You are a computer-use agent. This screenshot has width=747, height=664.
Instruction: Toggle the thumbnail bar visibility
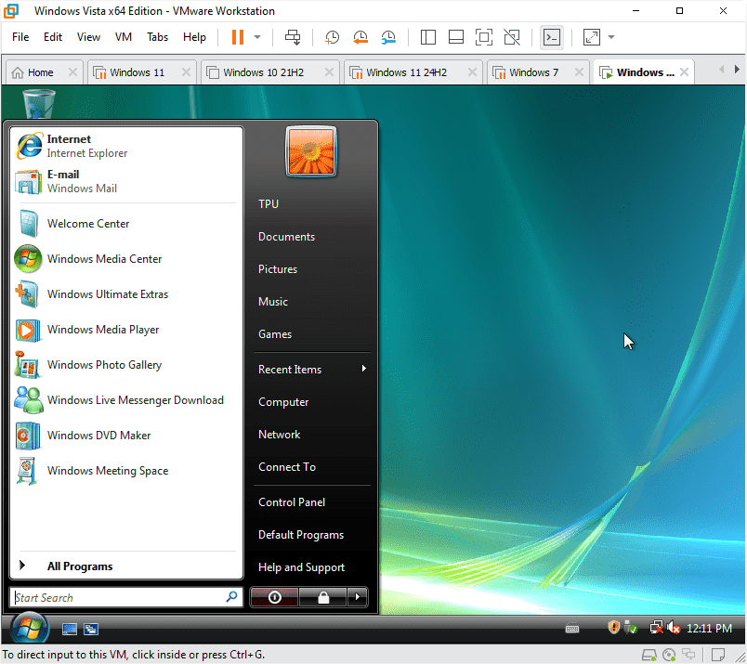455,37
